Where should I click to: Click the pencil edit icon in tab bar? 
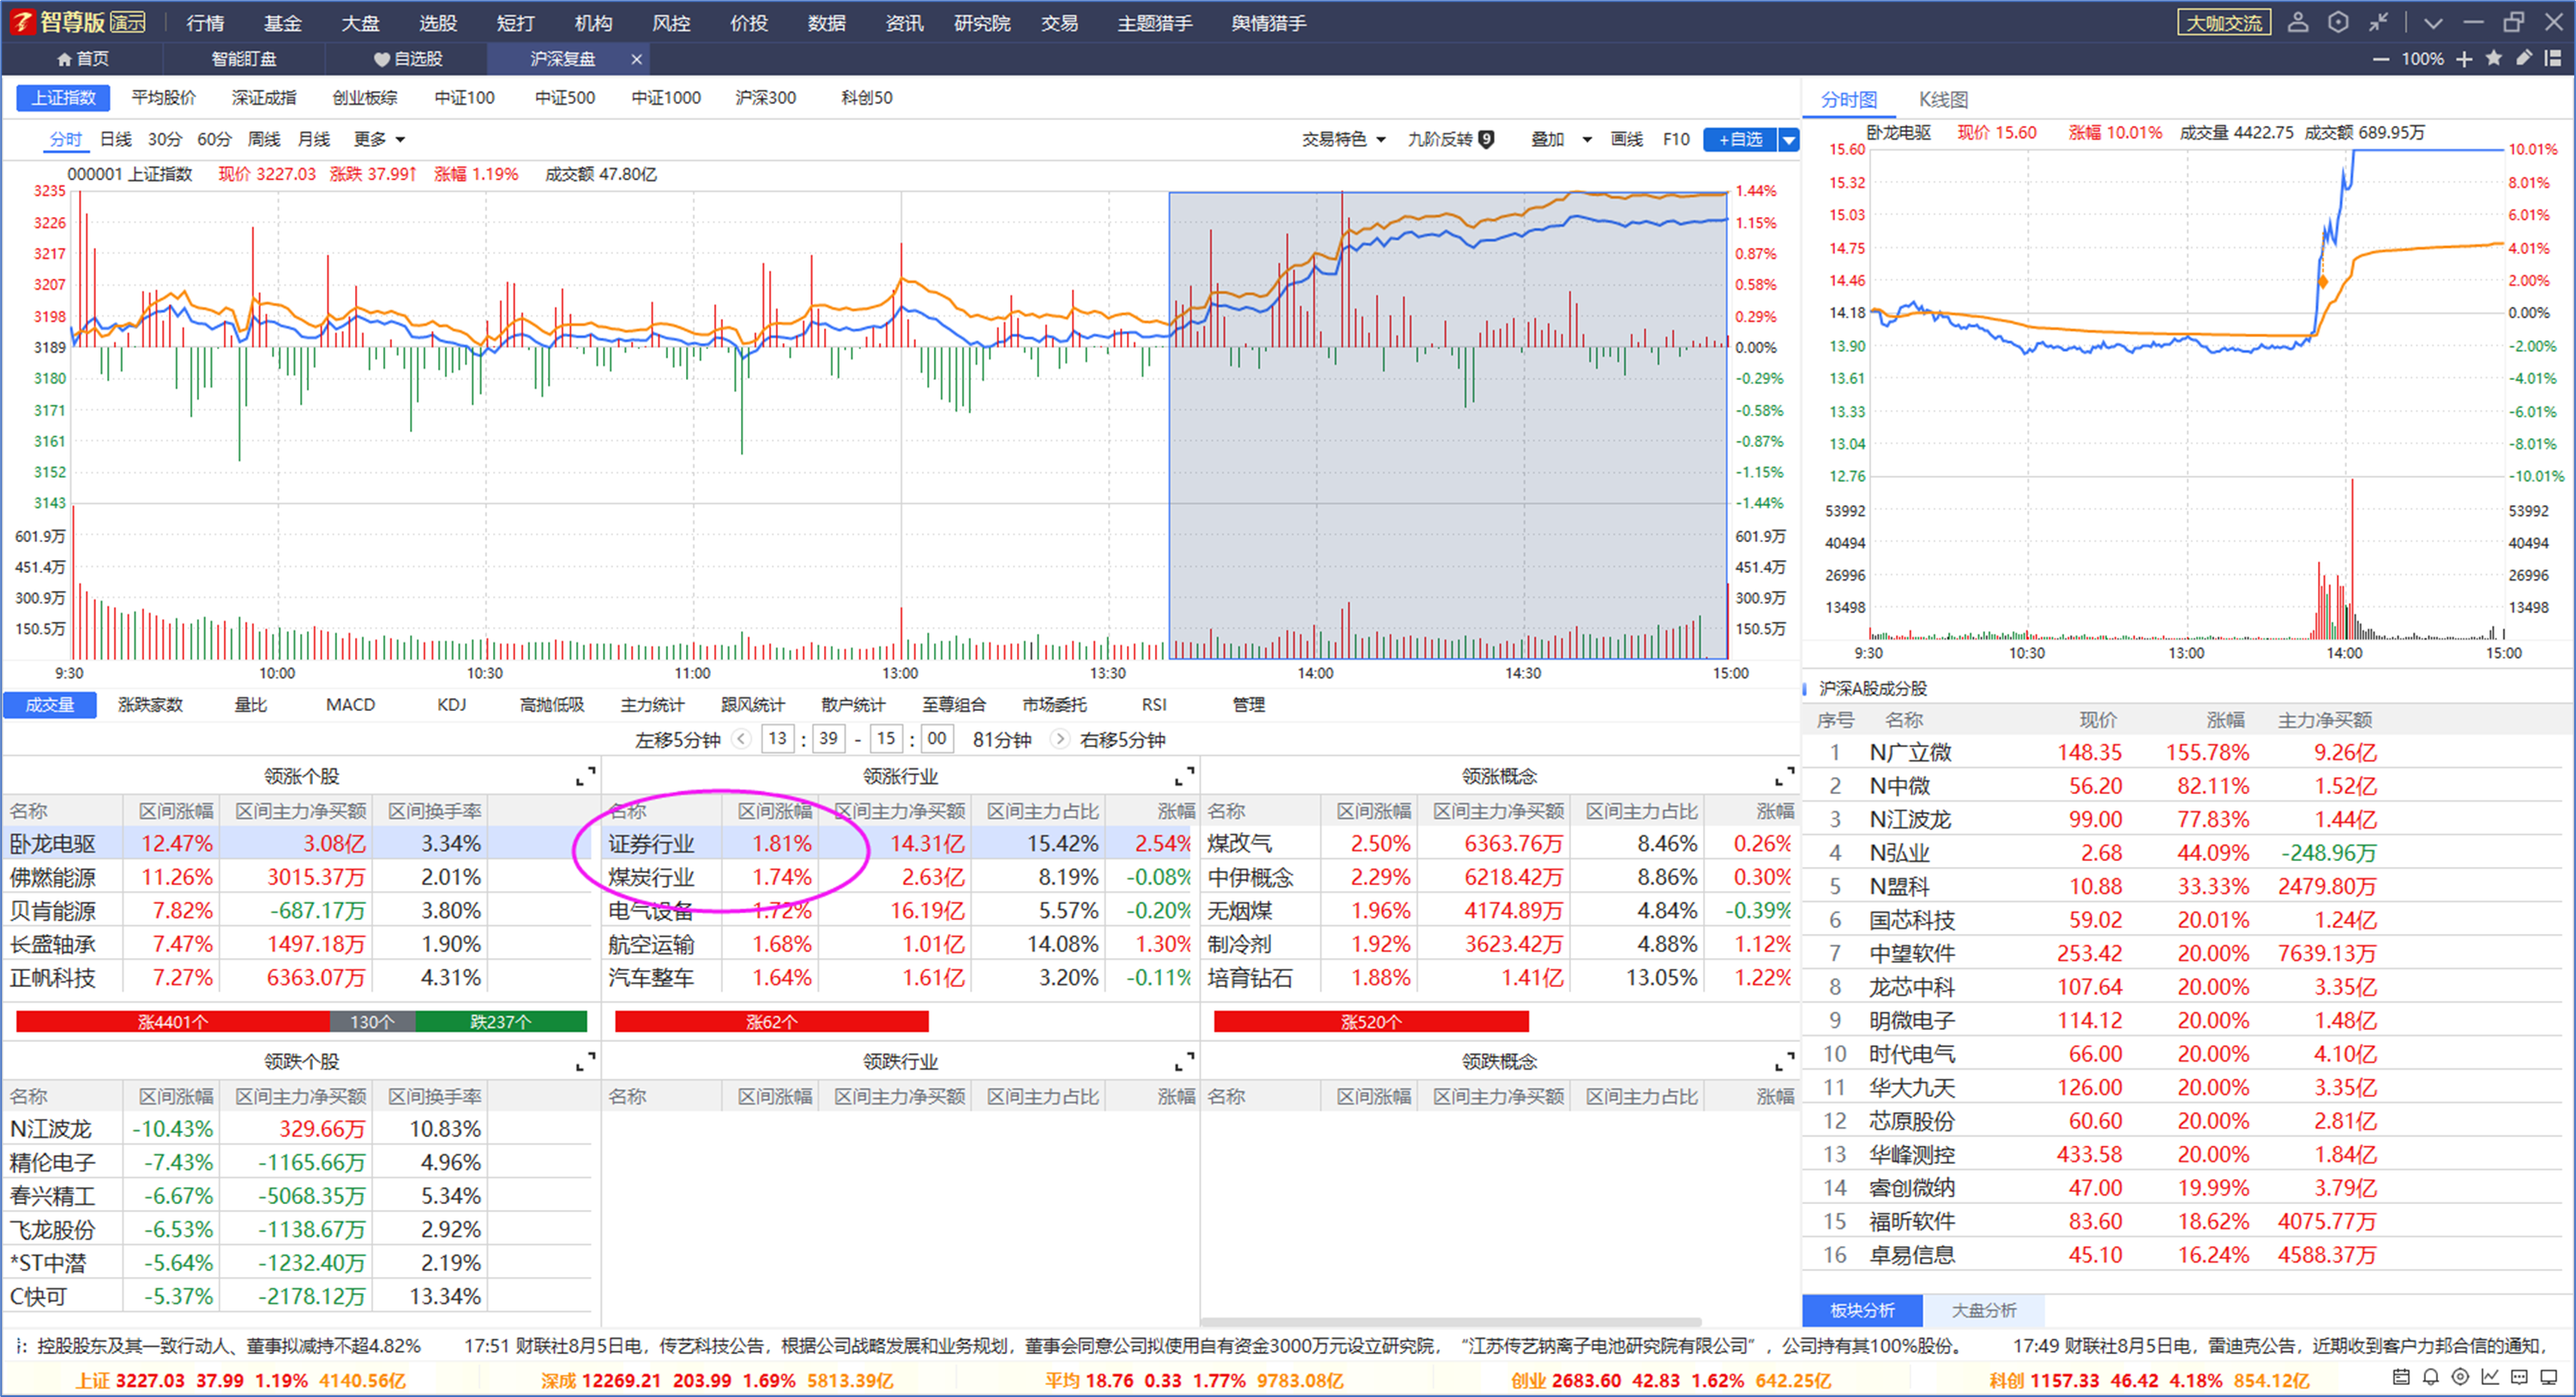[2524, 58]
